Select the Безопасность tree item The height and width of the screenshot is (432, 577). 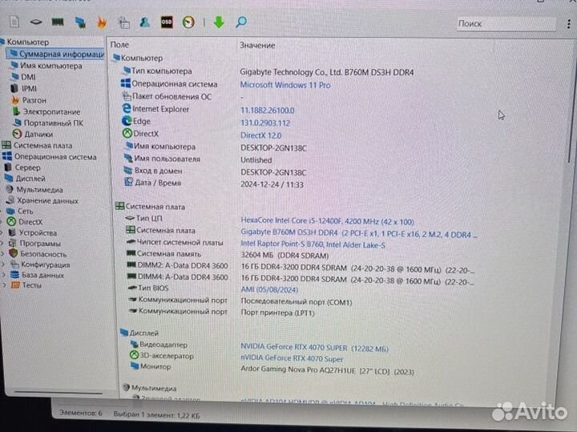tap(38, 254)
